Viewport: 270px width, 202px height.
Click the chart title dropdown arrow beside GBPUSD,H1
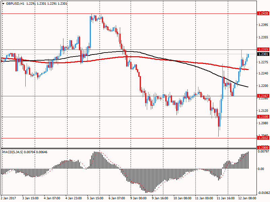3,3
